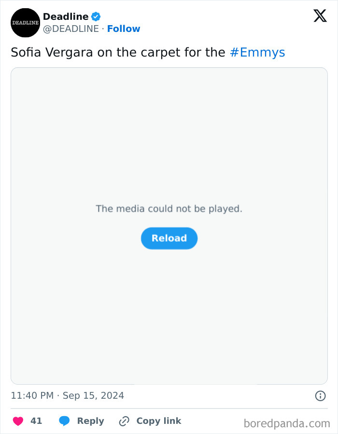This screenshot has width=338, height=434.
Task: Click the Follow link
Action: (x=124, y=29)
